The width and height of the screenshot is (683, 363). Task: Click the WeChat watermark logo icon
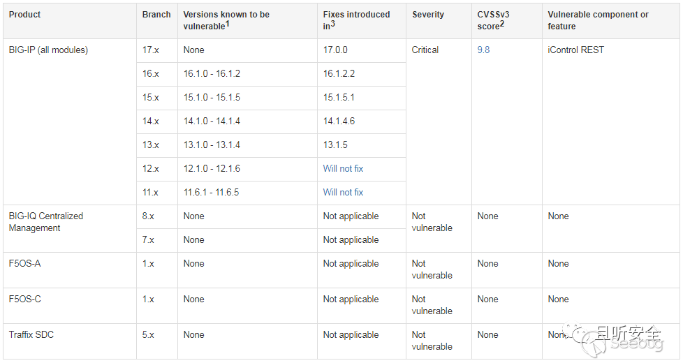pyautogui.click(x=576, y=334)
